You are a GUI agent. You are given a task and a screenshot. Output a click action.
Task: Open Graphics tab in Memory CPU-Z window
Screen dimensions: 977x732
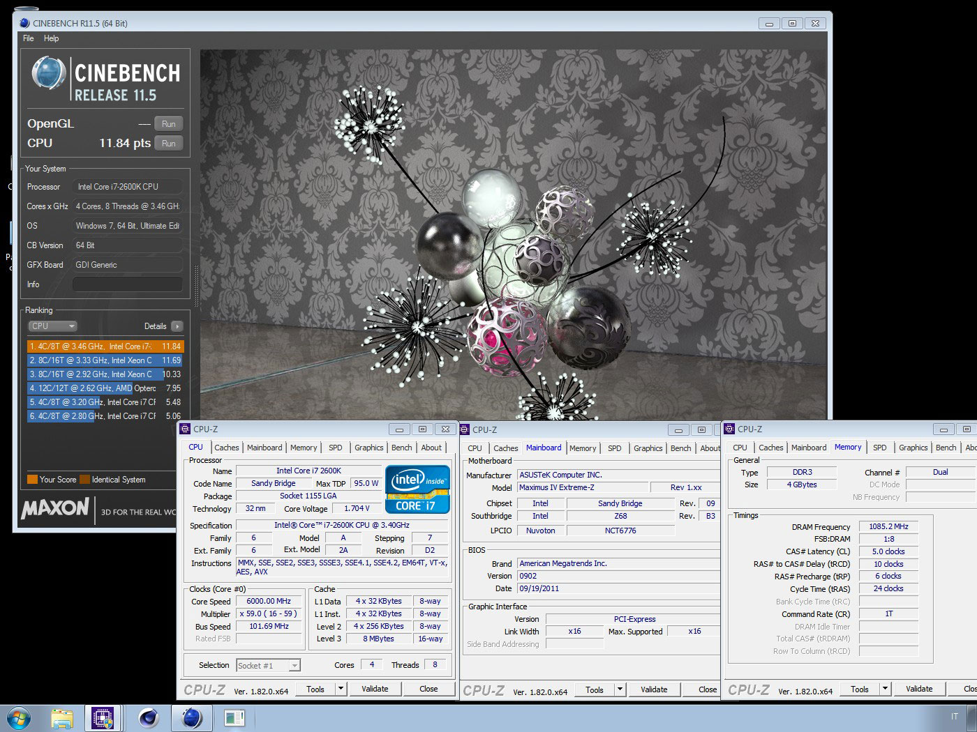(x=913, y=448)
